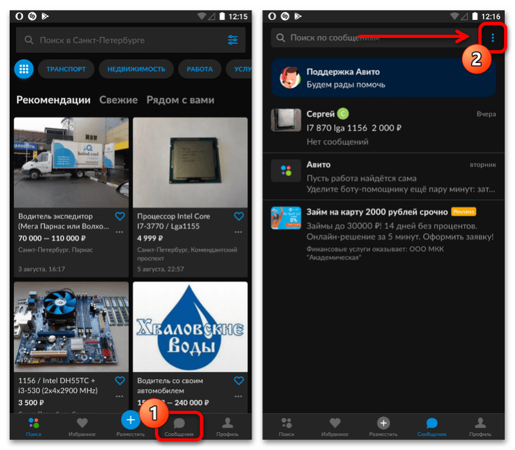Screen dimensions: 515x450
Task: Select the РАБОТА category chip
Action: (200, 69)
